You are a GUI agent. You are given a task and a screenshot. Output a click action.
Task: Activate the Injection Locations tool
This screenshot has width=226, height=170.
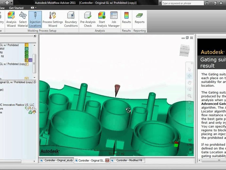pos(35,19)
